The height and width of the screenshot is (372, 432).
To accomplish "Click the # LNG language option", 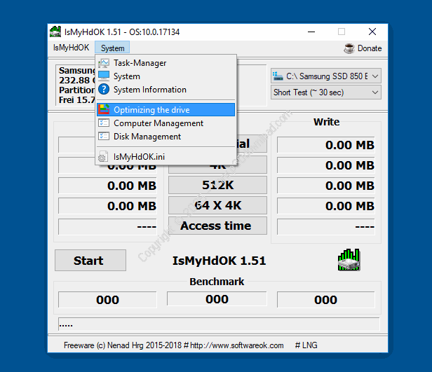I will coord(308,345).
